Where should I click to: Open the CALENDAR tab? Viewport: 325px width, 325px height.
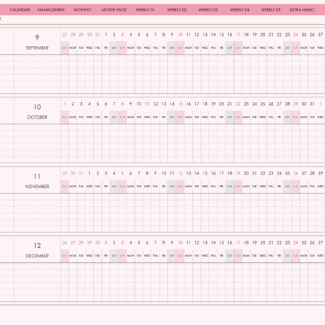click(20, 10)
